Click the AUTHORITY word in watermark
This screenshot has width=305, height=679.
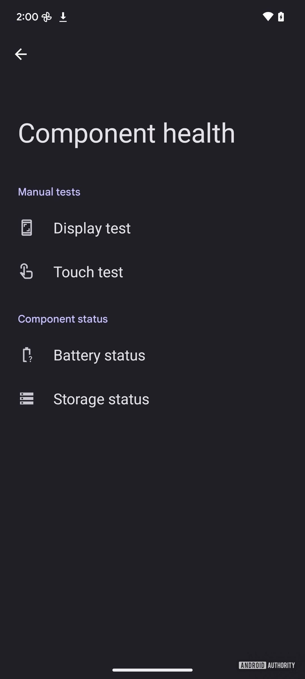pyautogui.click(x=281, y=665)
